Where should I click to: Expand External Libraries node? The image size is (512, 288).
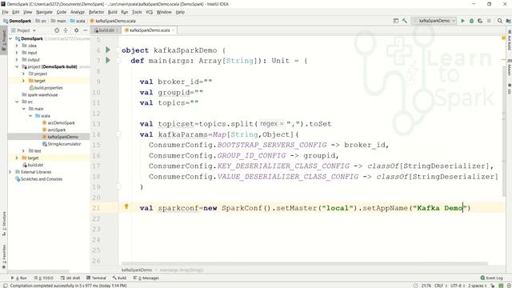(x=10, y=172)
